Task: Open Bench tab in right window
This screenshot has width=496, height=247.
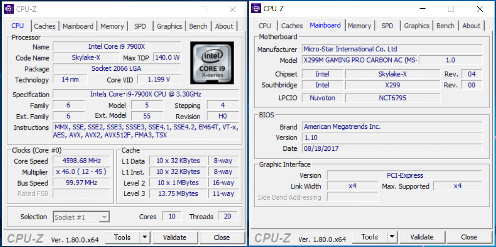Action: pyautogui.click(x=446, y=25)
